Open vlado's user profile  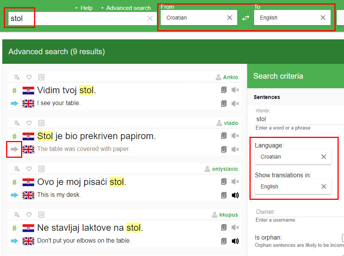tap(231, 123)
